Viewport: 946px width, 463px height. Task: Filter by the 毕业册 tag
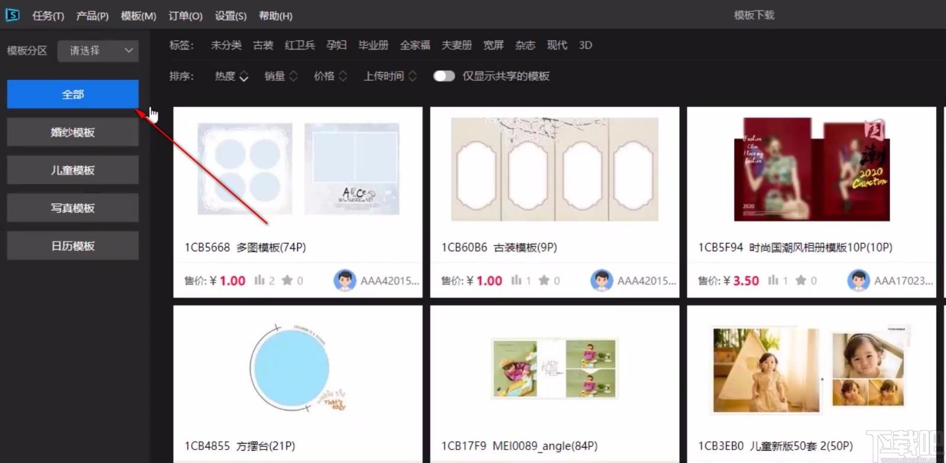click(373, 45)
